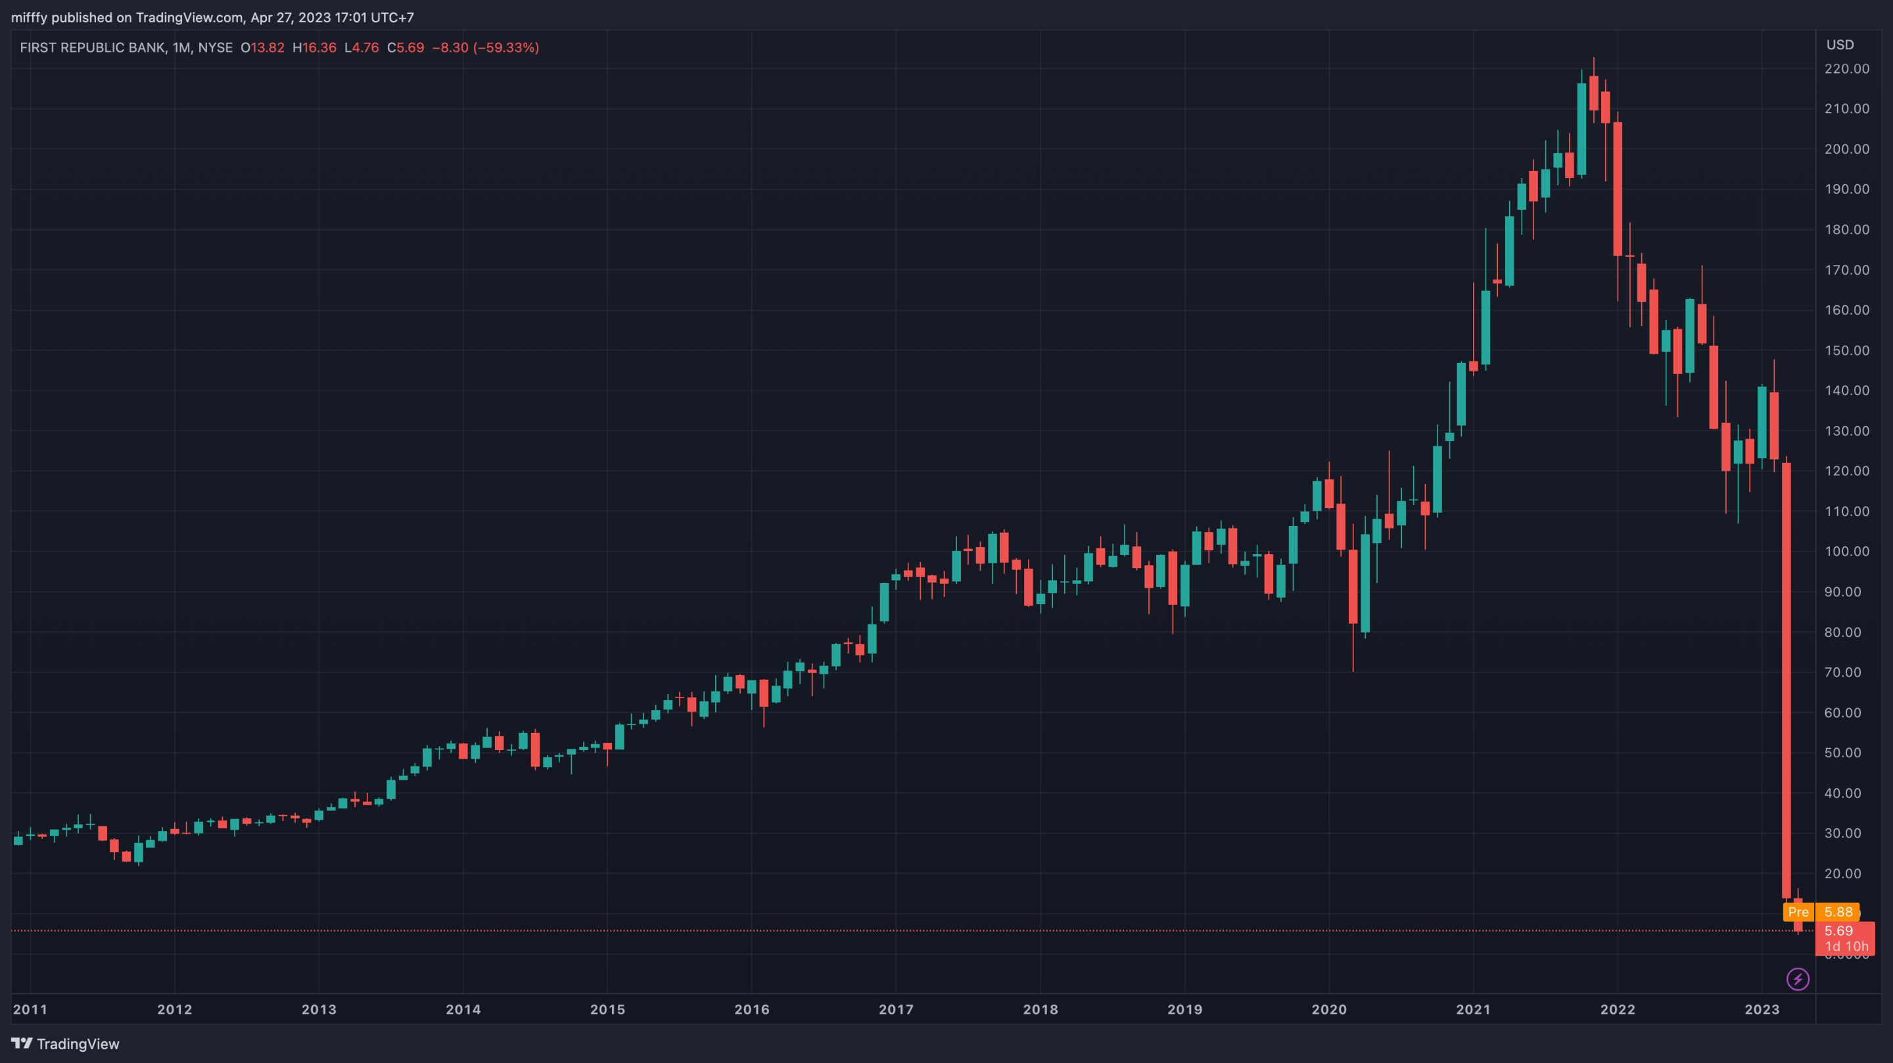The image size is (1893, 1063).
Task: Click the −8.30 (−59.33%) change value
Action: (485, 48)
